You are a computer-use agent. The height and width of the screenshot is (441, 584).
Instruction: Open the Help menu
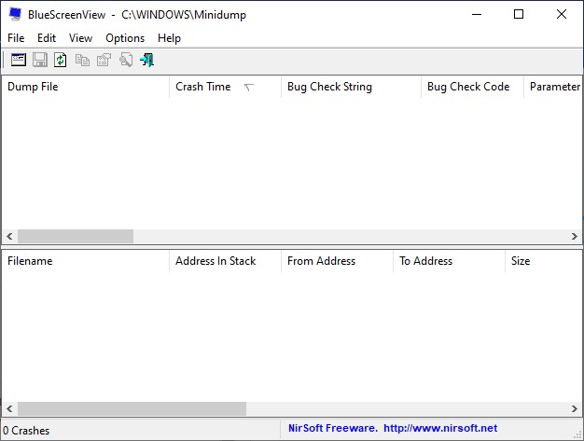[169, 38]
